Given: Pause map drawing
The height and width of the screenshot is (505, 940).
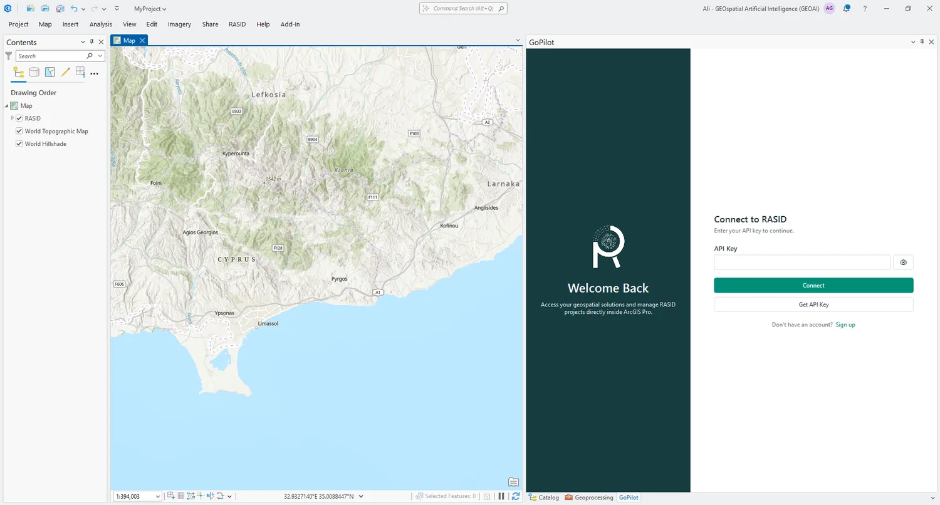Looking at the screenshot, I should (x=501, y=496).
